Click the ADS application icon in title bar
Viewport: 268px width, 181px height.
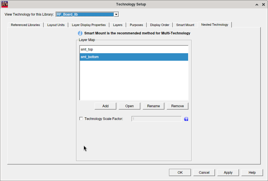pyautogui.click(x=5, y=4)
